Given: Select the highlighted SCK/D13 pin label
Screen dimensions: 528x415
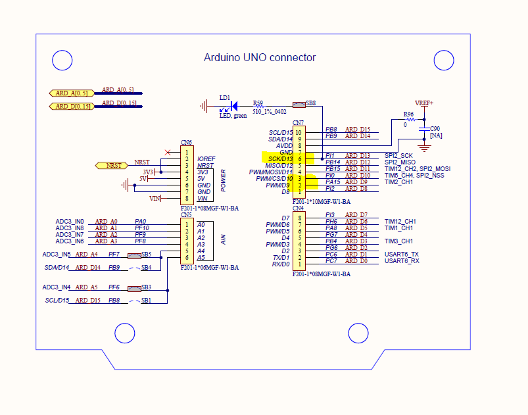Looking at the screenshot, I should pyautogui.click(x=281, y=159).
